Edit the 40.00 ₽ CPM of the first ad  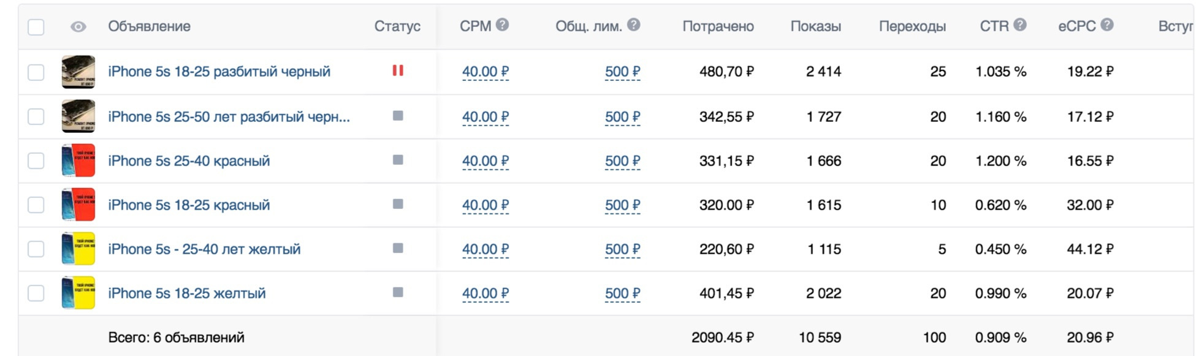(x=485, y=72)
